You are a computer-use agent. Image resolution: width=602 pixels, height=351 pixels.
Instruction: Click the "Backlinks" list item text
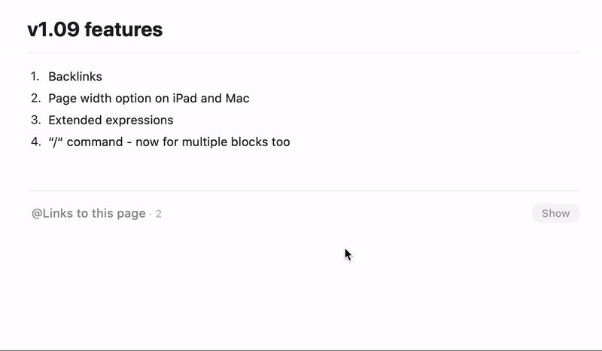click(75, 76)
